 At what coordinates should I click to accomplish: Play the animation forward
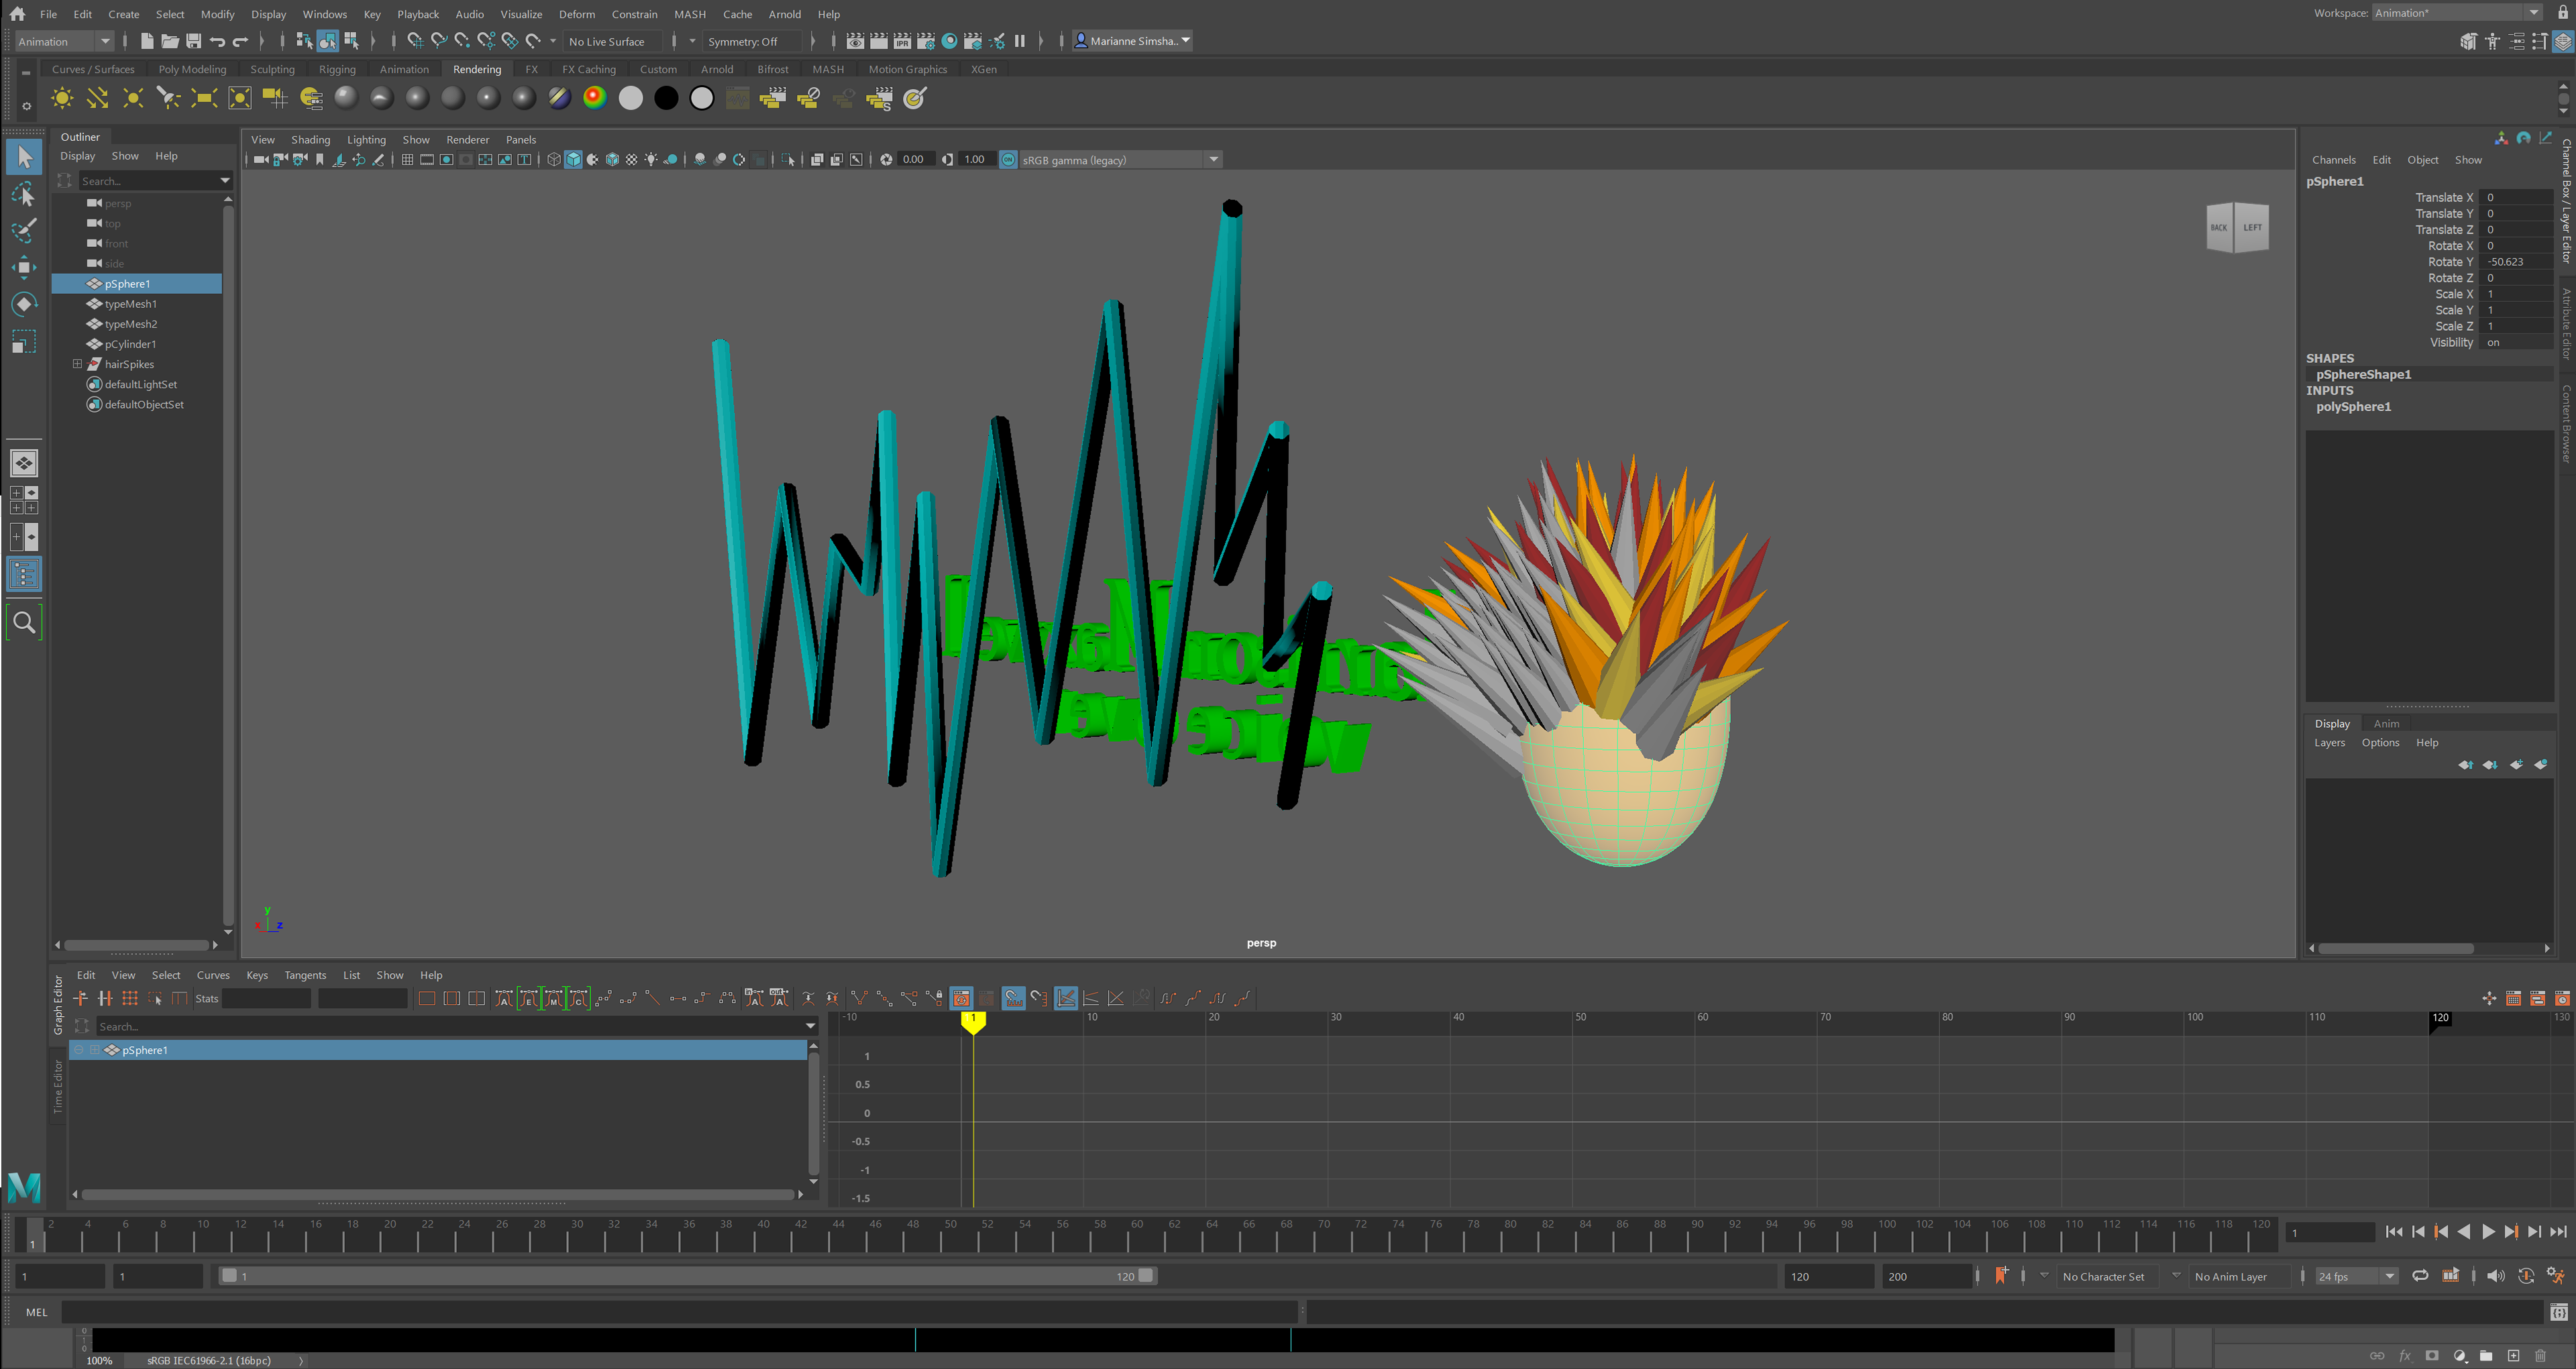[2488, 1232]
